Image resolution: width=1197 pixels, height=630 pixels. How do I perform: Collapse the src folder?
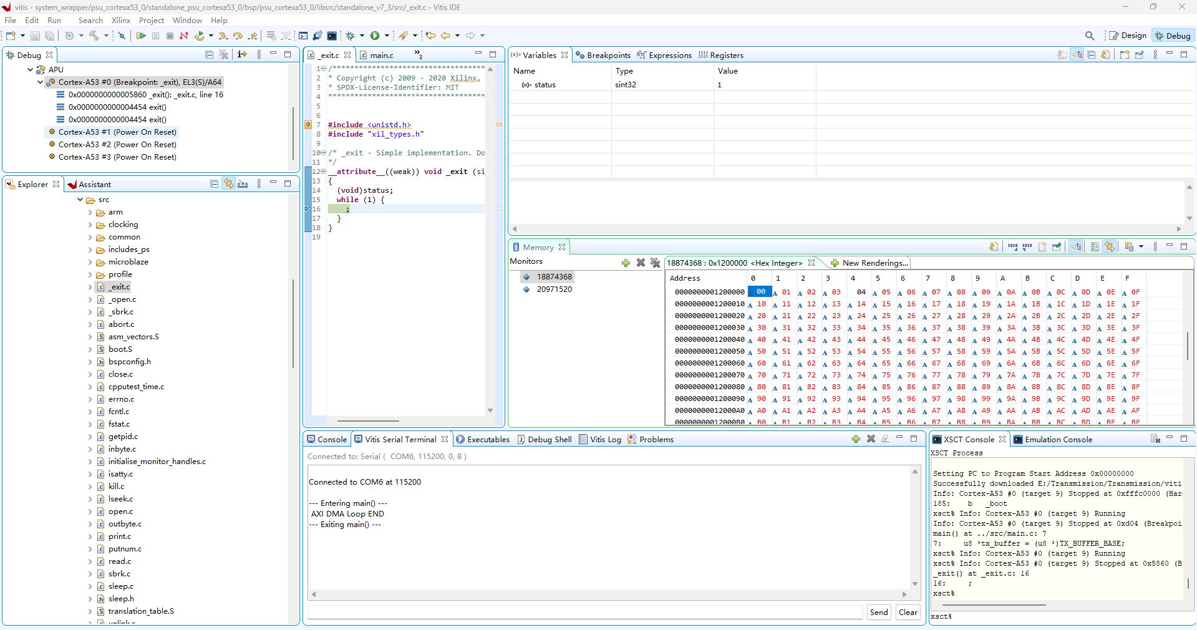(x=80, y=200)
